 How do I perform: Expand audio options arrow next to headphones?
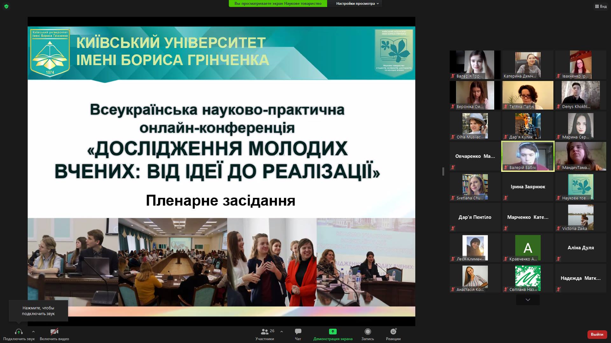tap(33, 332)
